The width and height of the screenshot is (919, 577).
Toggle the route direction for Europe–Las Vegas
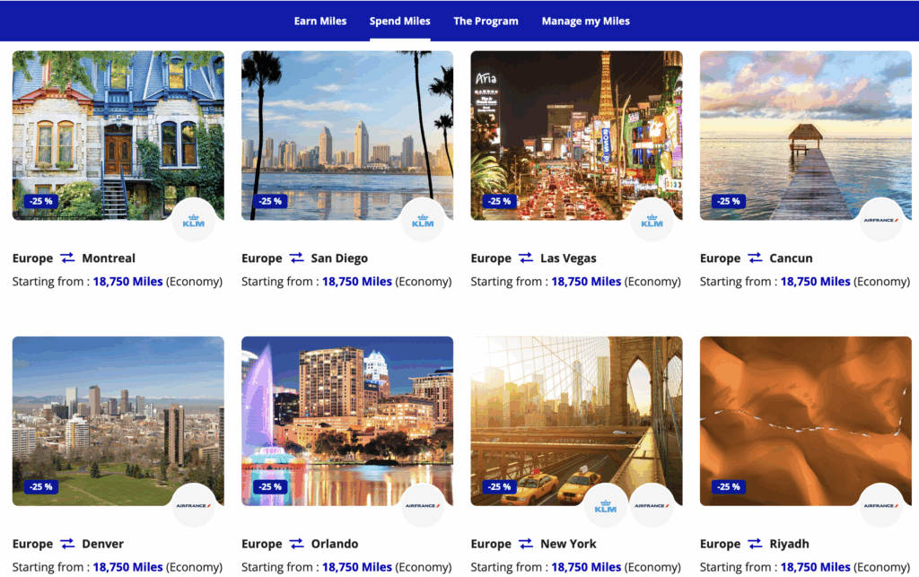526,258
